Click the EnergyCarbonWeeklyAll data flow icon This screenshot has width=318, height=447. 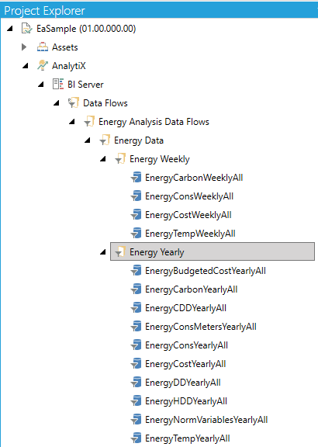136,177
